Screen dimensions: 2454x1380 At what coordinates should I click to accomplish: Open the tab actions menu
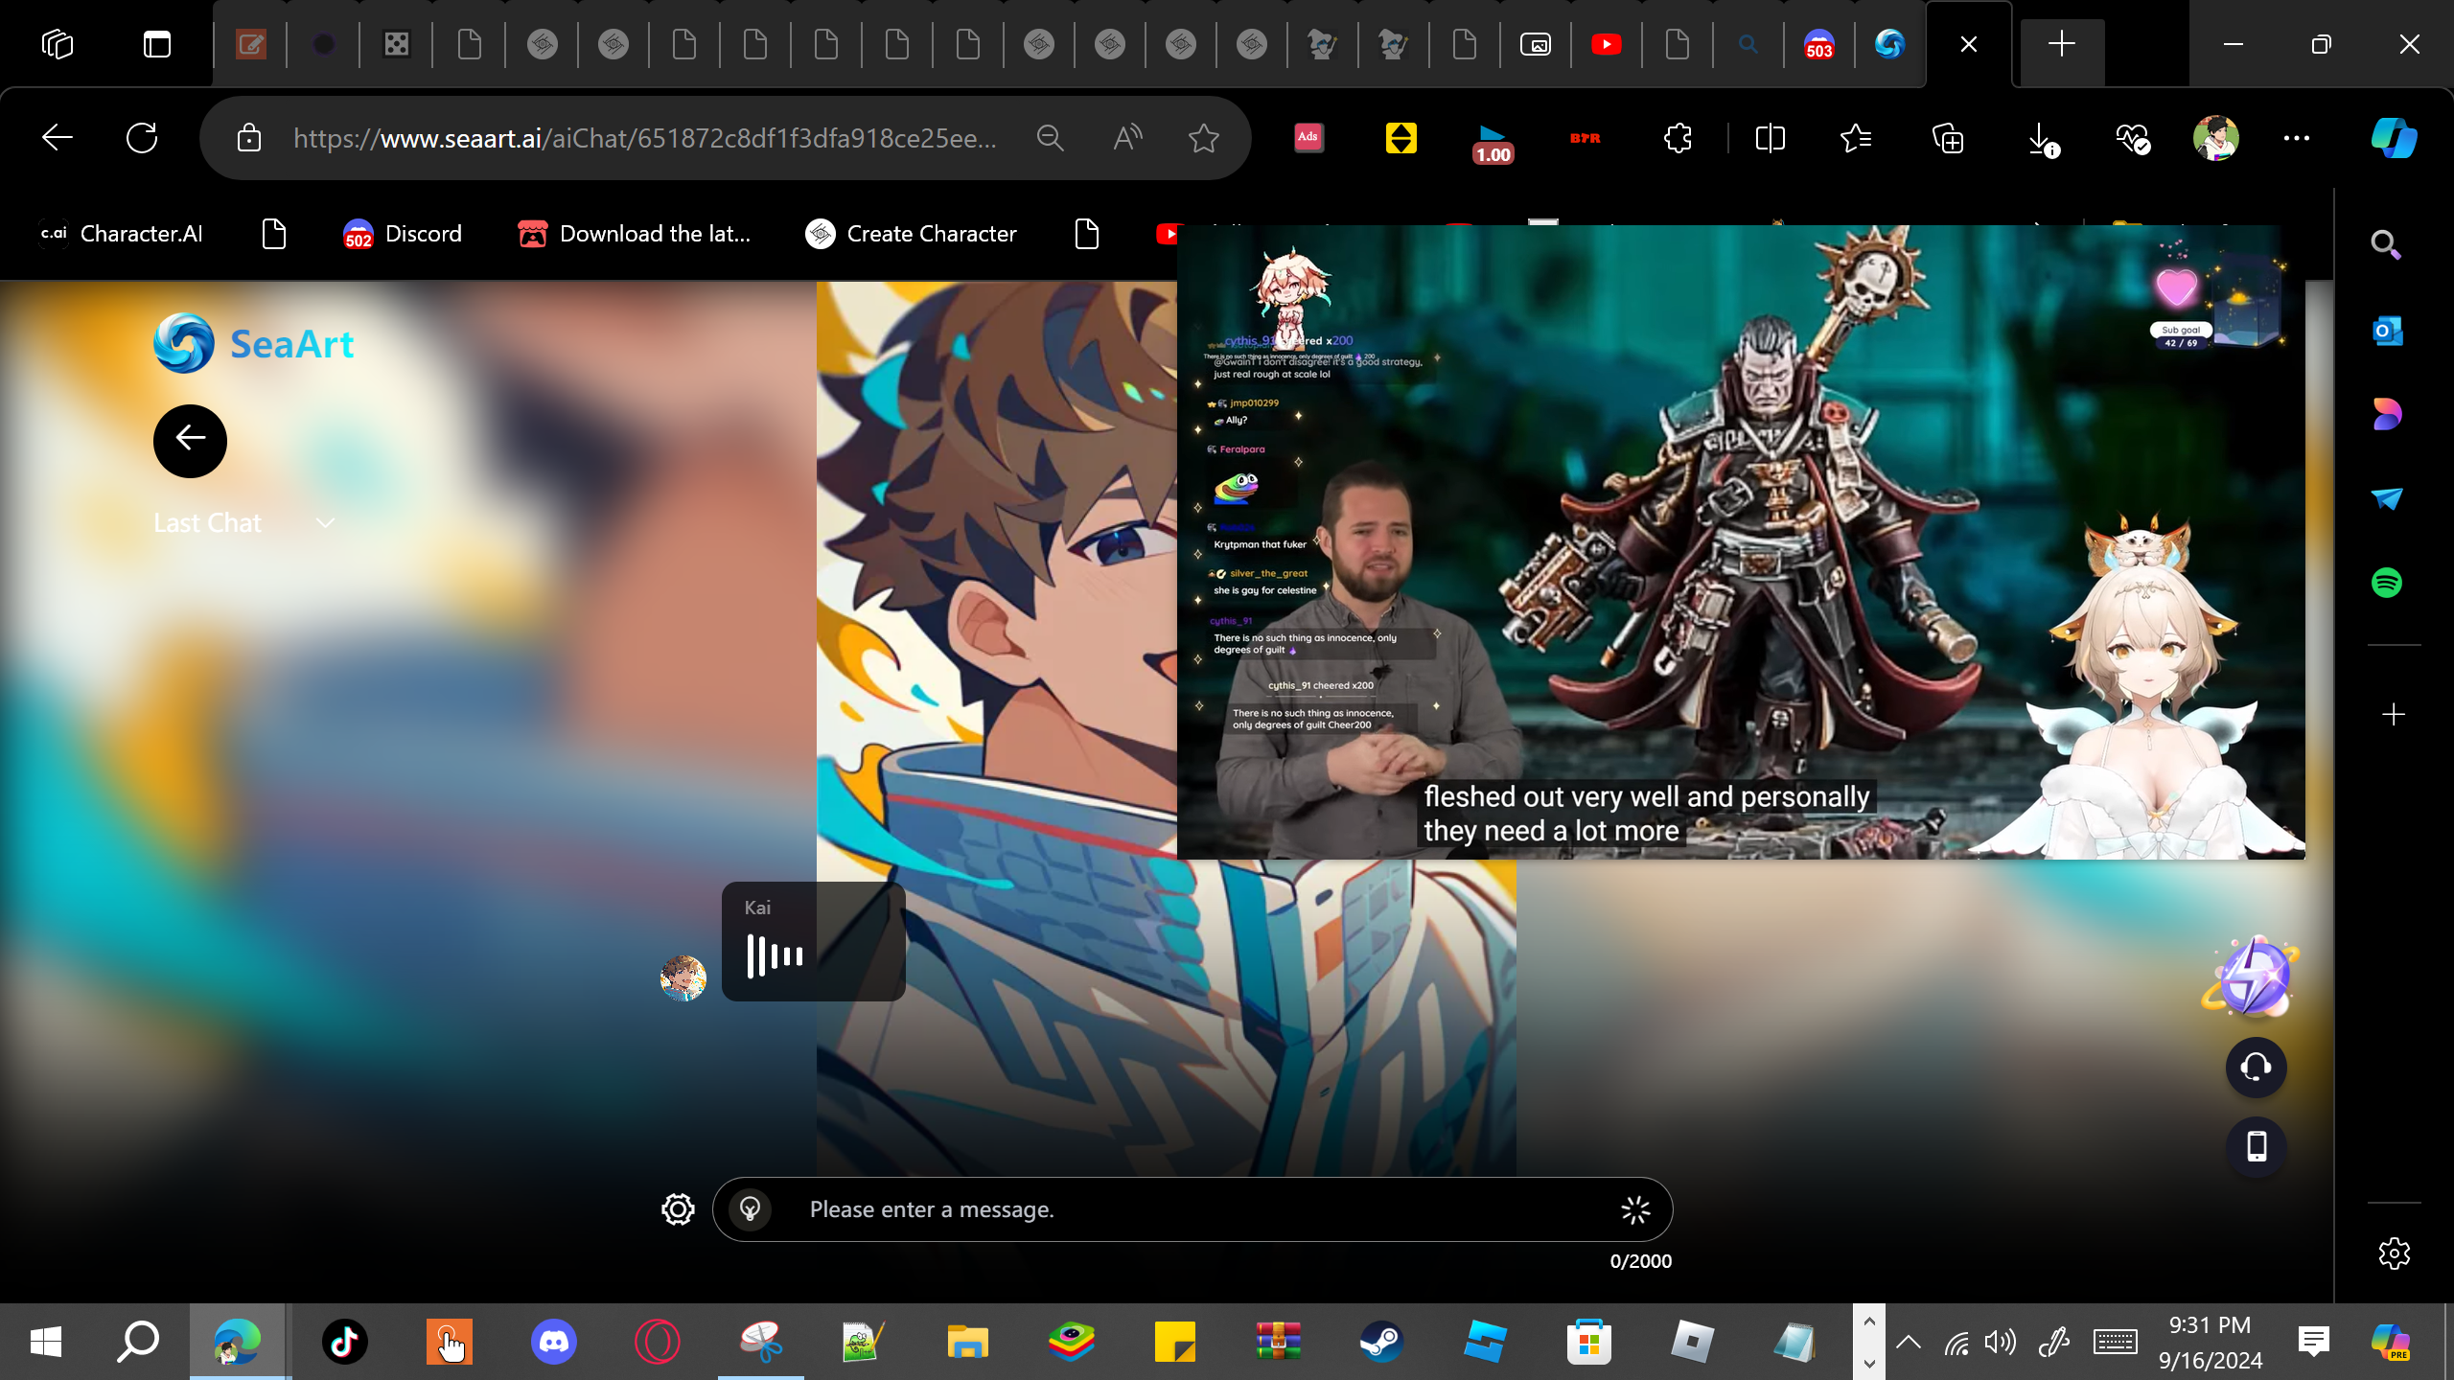tap(157, 44)
